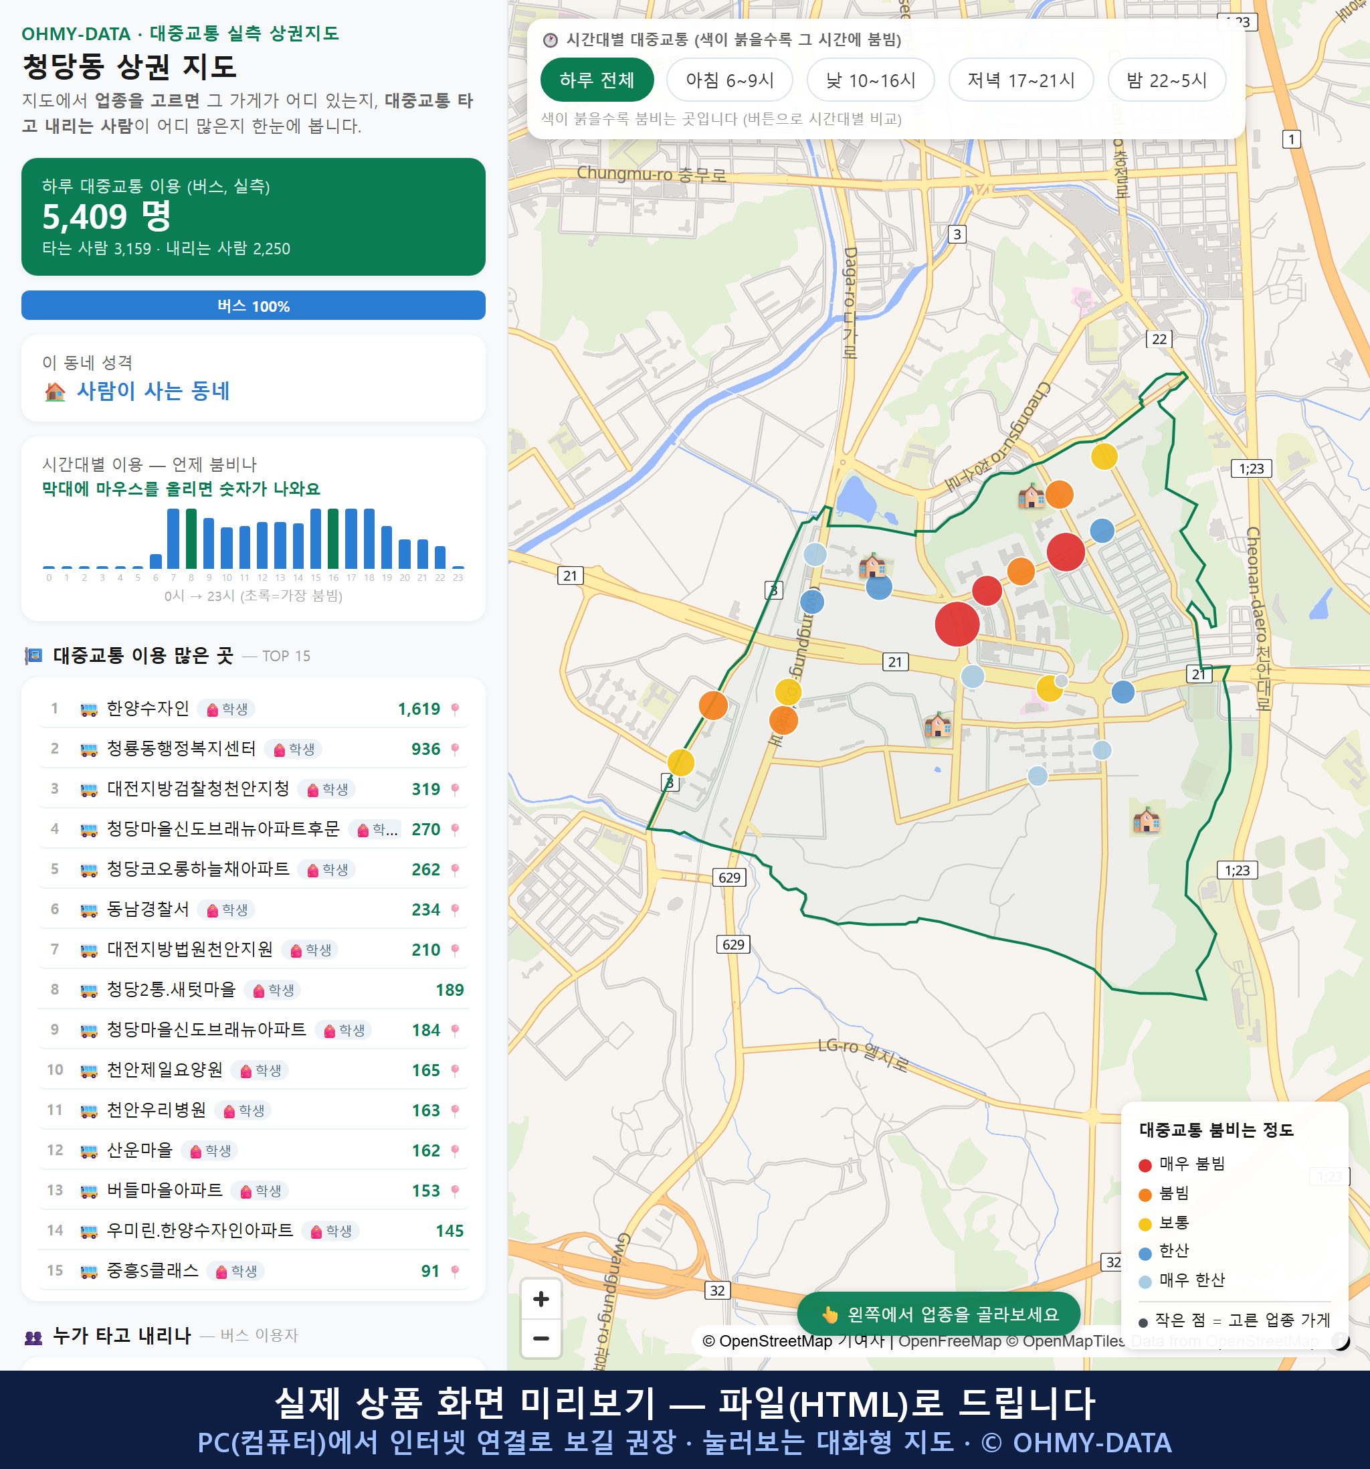The width and height of the screenshot is (1370, 1469).
Task: Click the orange 붐빔 legend dot
Action: click(1145, 1195)
